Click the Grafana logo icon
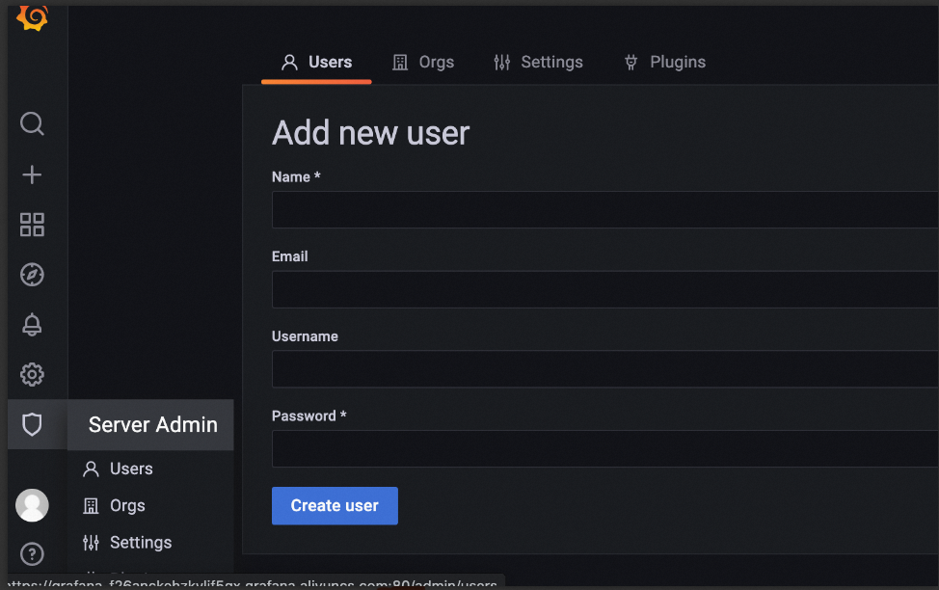 [x=32, y=16]
